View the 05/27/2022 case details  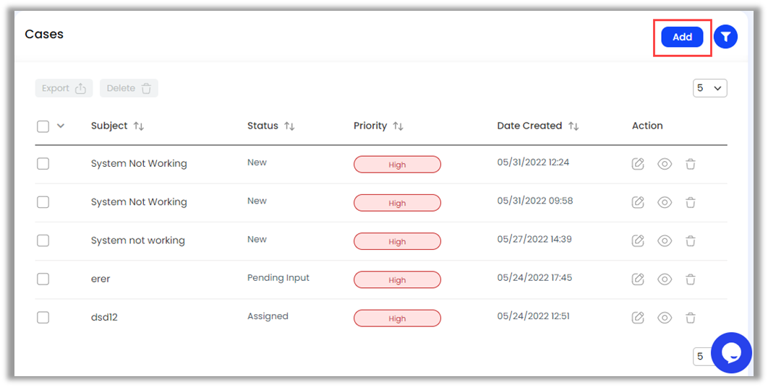point(665,241)
